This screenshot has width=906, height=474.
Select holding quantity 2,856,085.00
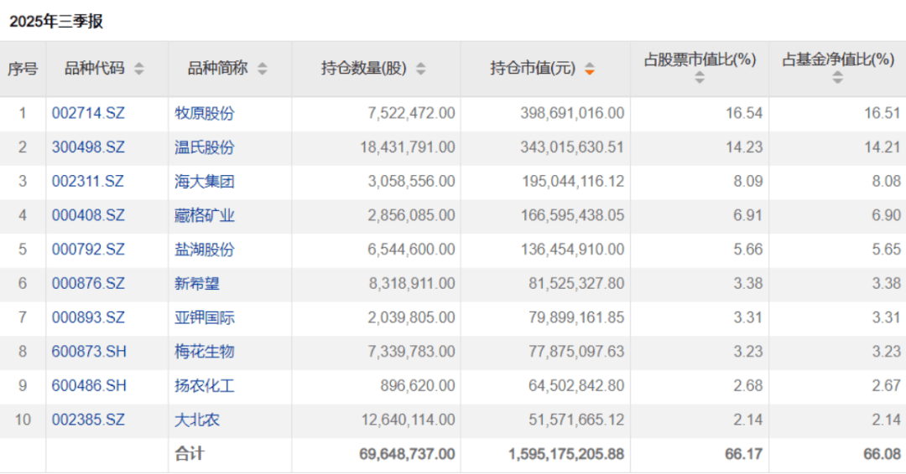(x=411, y=215)
